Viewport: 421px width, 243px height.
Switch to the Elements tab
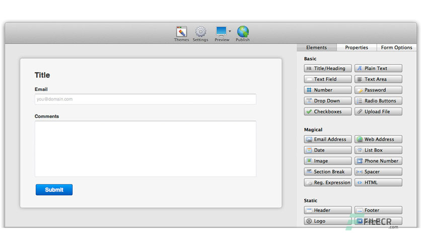[317, 47]
